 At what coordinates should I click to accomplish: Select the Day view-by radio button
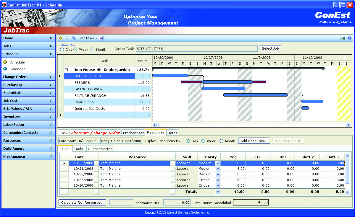coord(62,50)
